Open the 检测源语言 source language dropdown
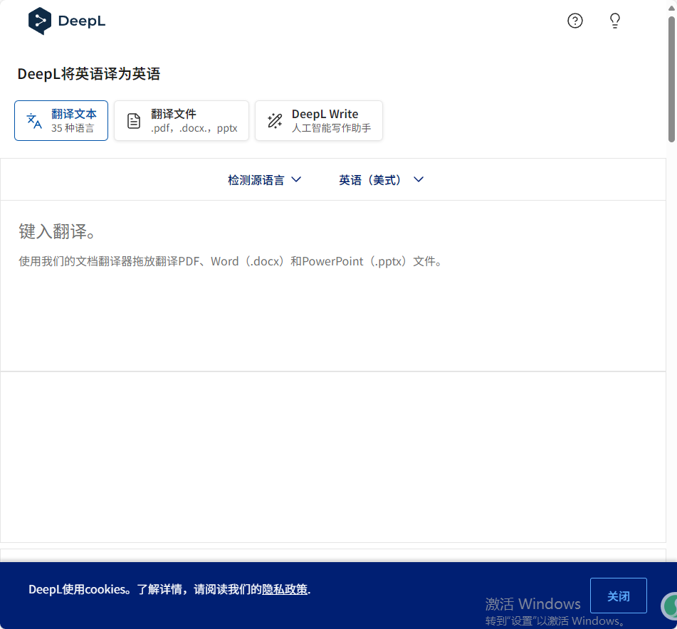The height and width of the screenshot is (629, 677). (x=264, y=180)
